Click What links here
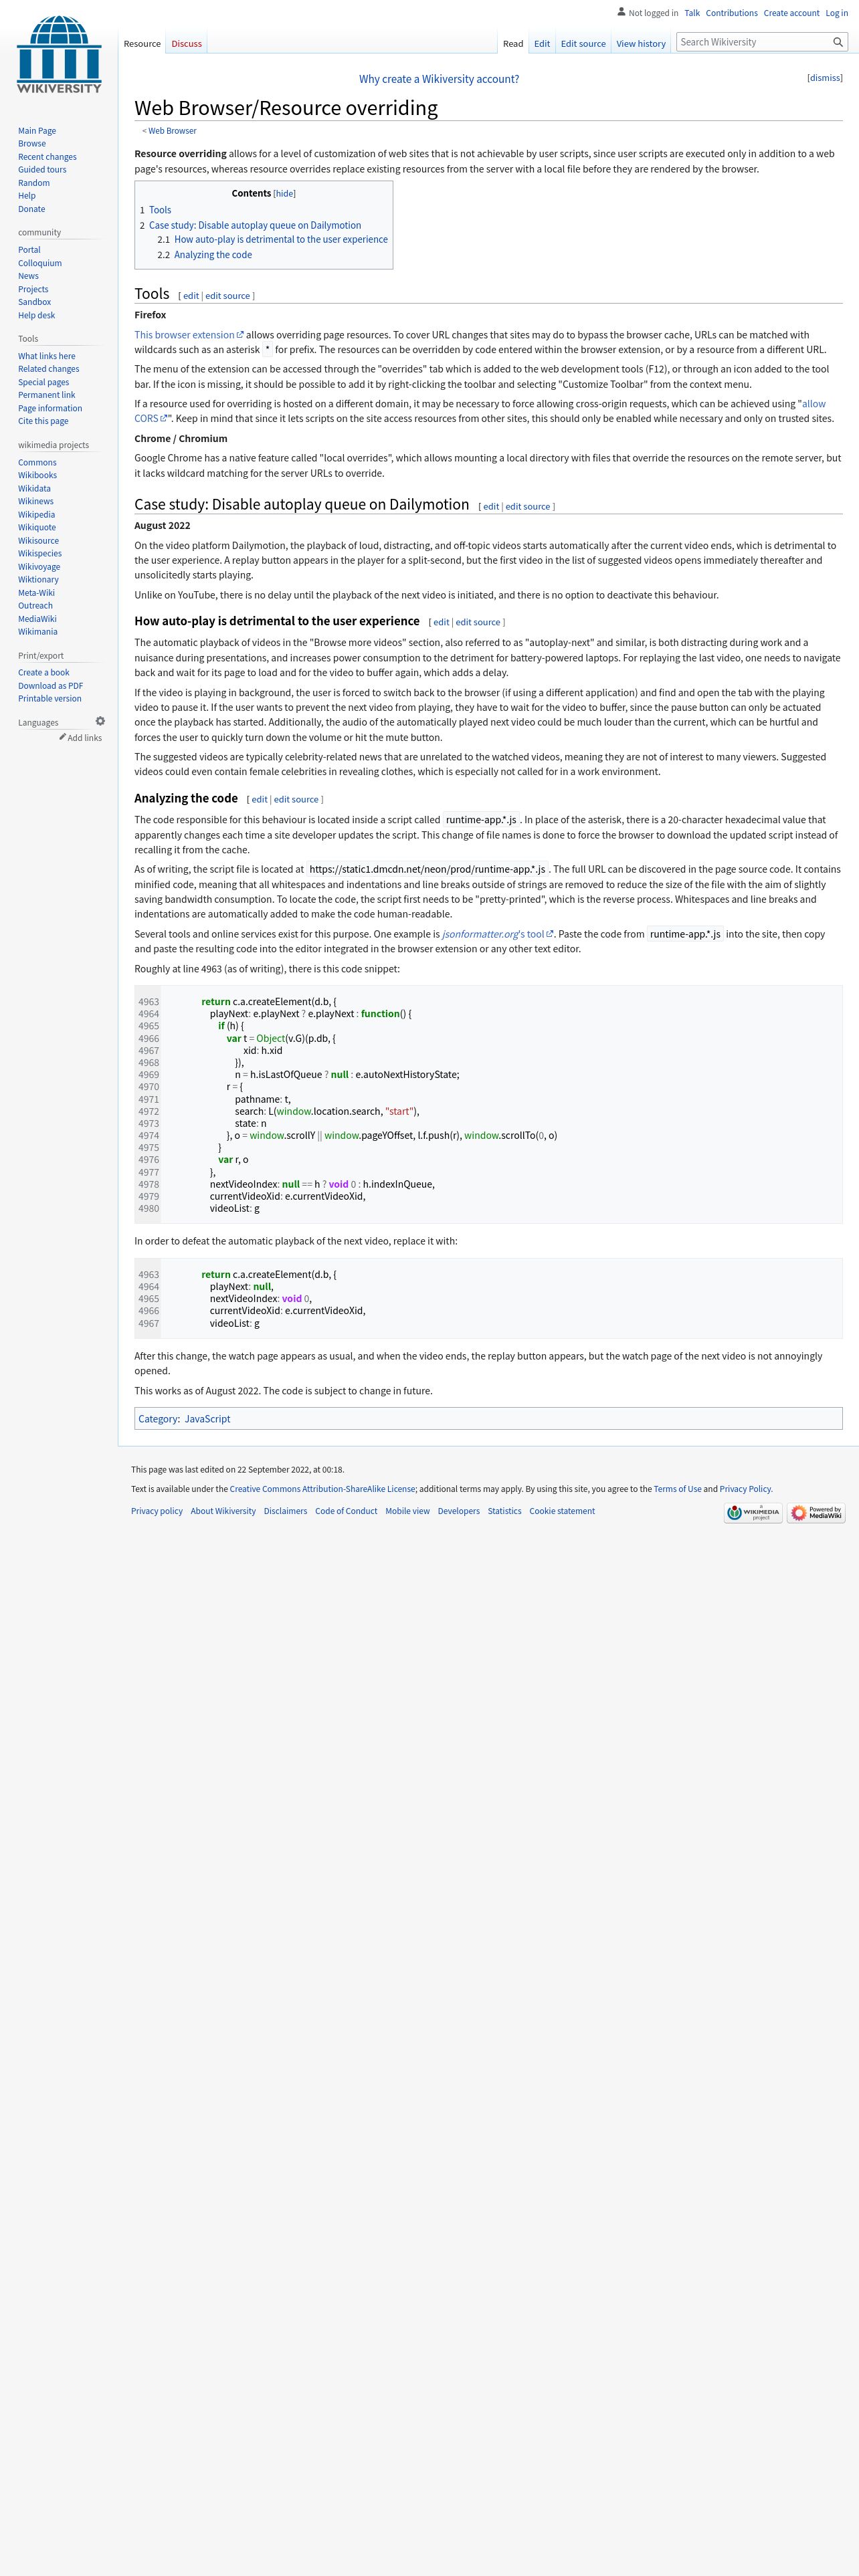859x2576 pixels. (46, 356)
